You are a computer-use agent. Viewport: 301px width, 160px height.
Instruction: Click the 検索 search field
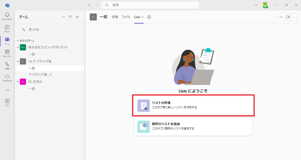point(150,5)
